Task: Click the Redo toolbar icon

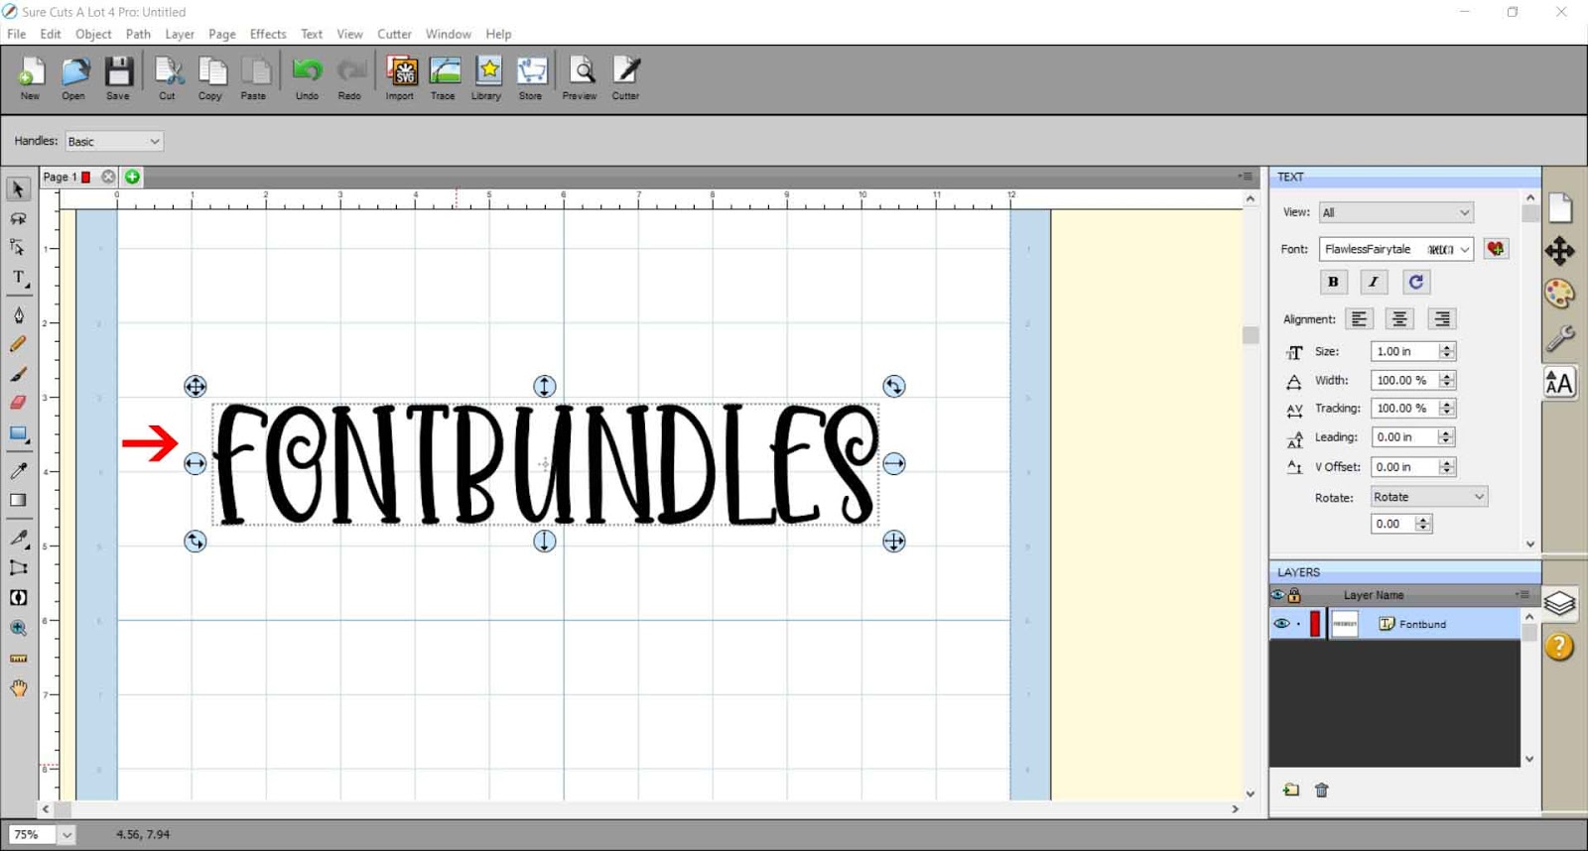Action: click(349, 78)
